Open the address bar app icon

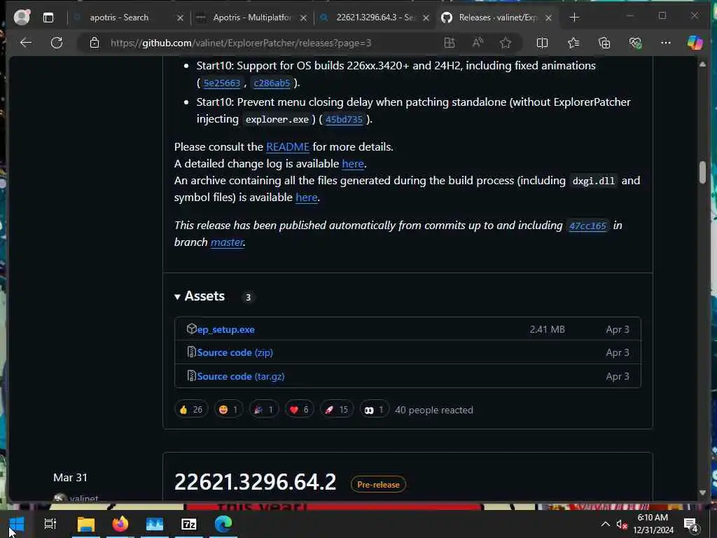450,43
